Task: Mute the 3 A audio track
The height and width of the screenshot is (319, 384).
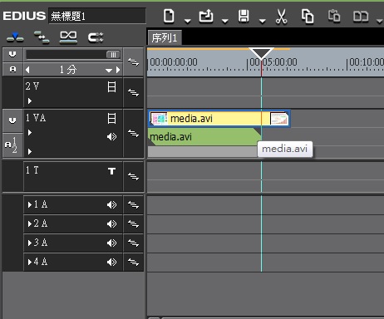Action: pos(111,243)
